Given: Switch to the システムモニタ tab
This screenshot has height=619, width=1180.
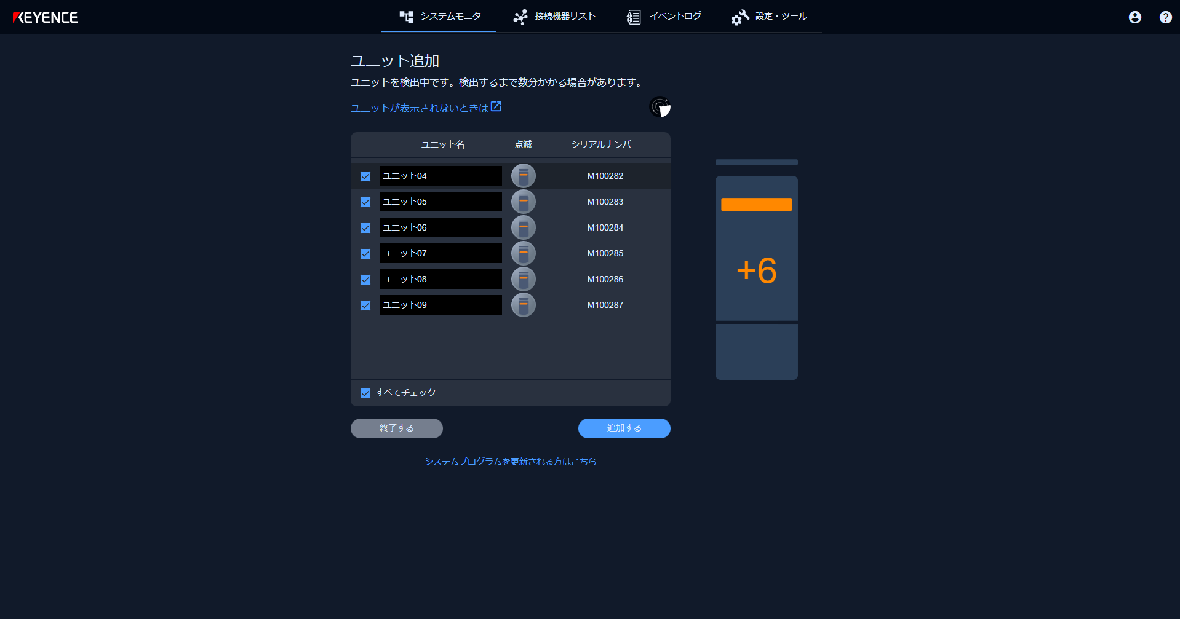Looking at the screenshot, I should [x=439, y=17].
